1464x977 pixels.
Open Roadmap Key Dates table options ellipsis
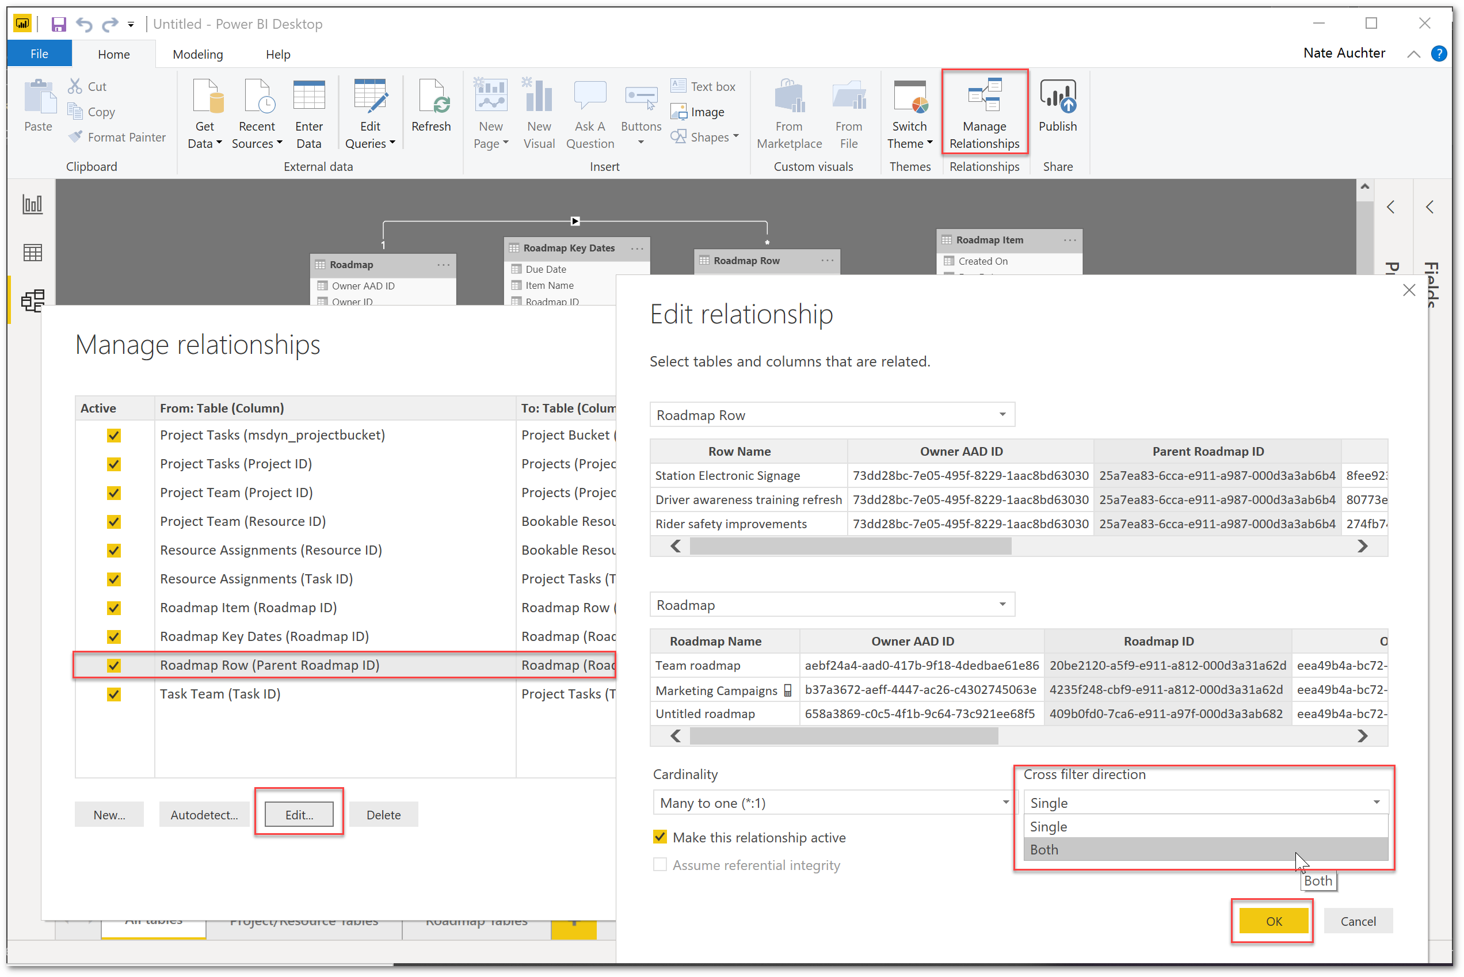637,248
